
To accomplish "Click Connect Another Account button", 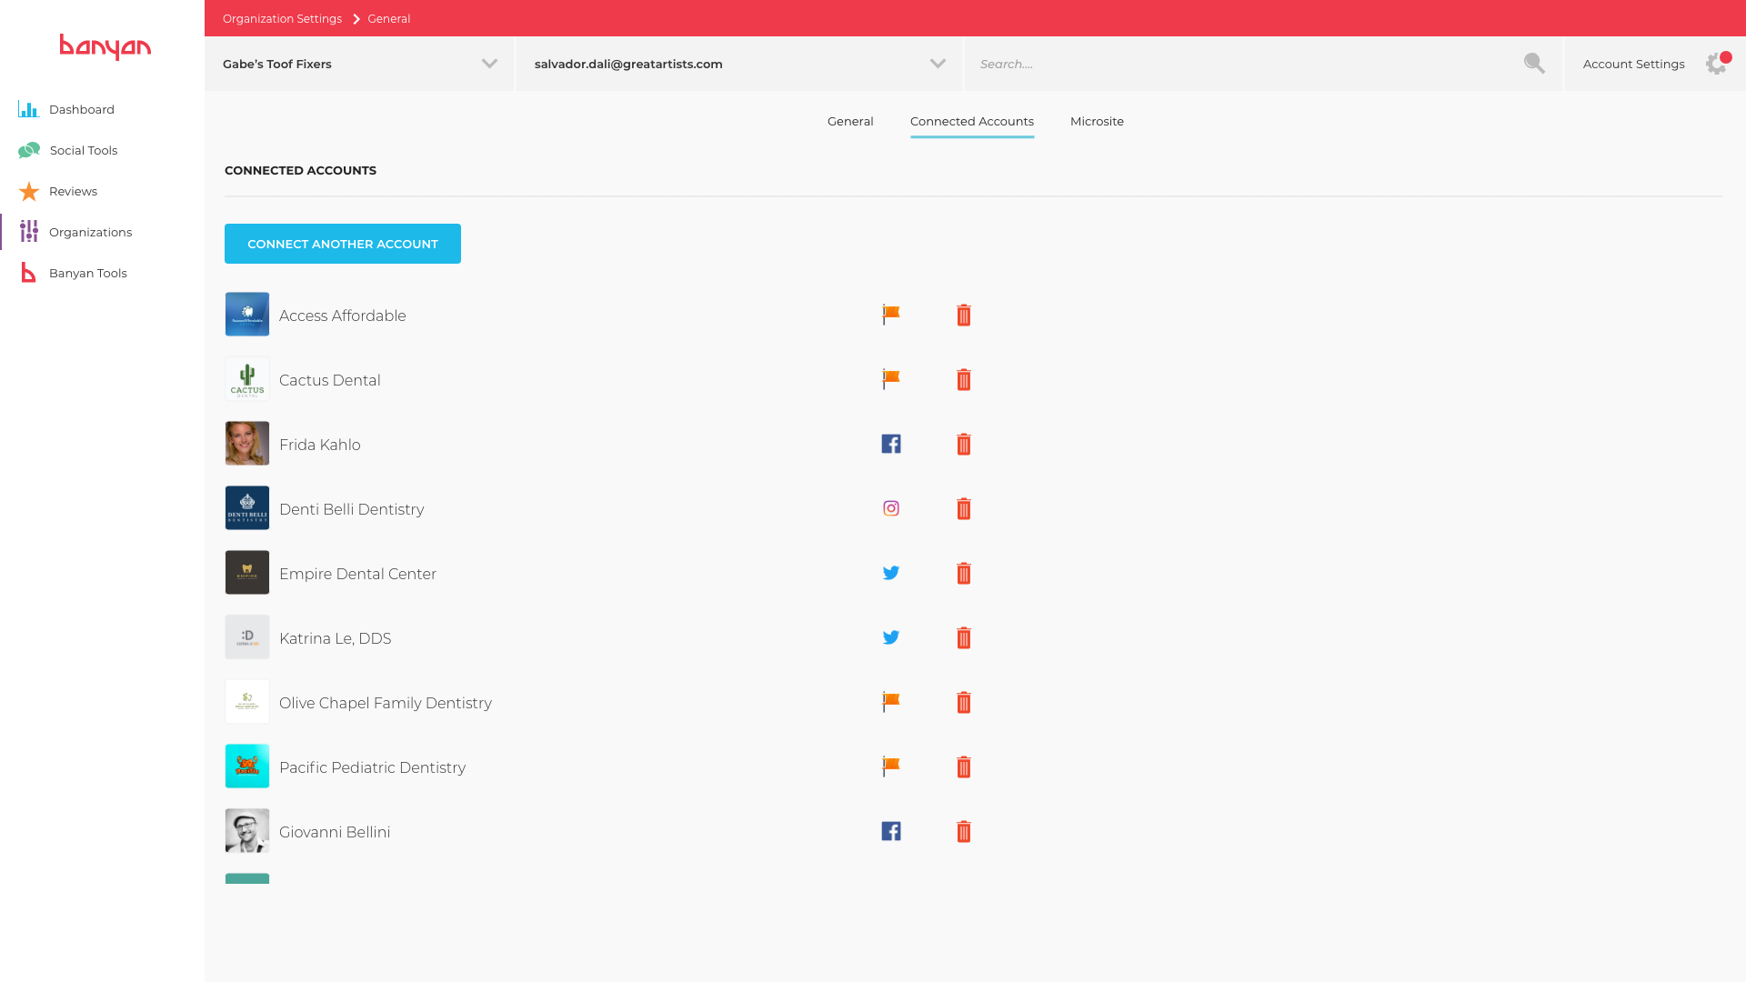I will coord(343,244).
